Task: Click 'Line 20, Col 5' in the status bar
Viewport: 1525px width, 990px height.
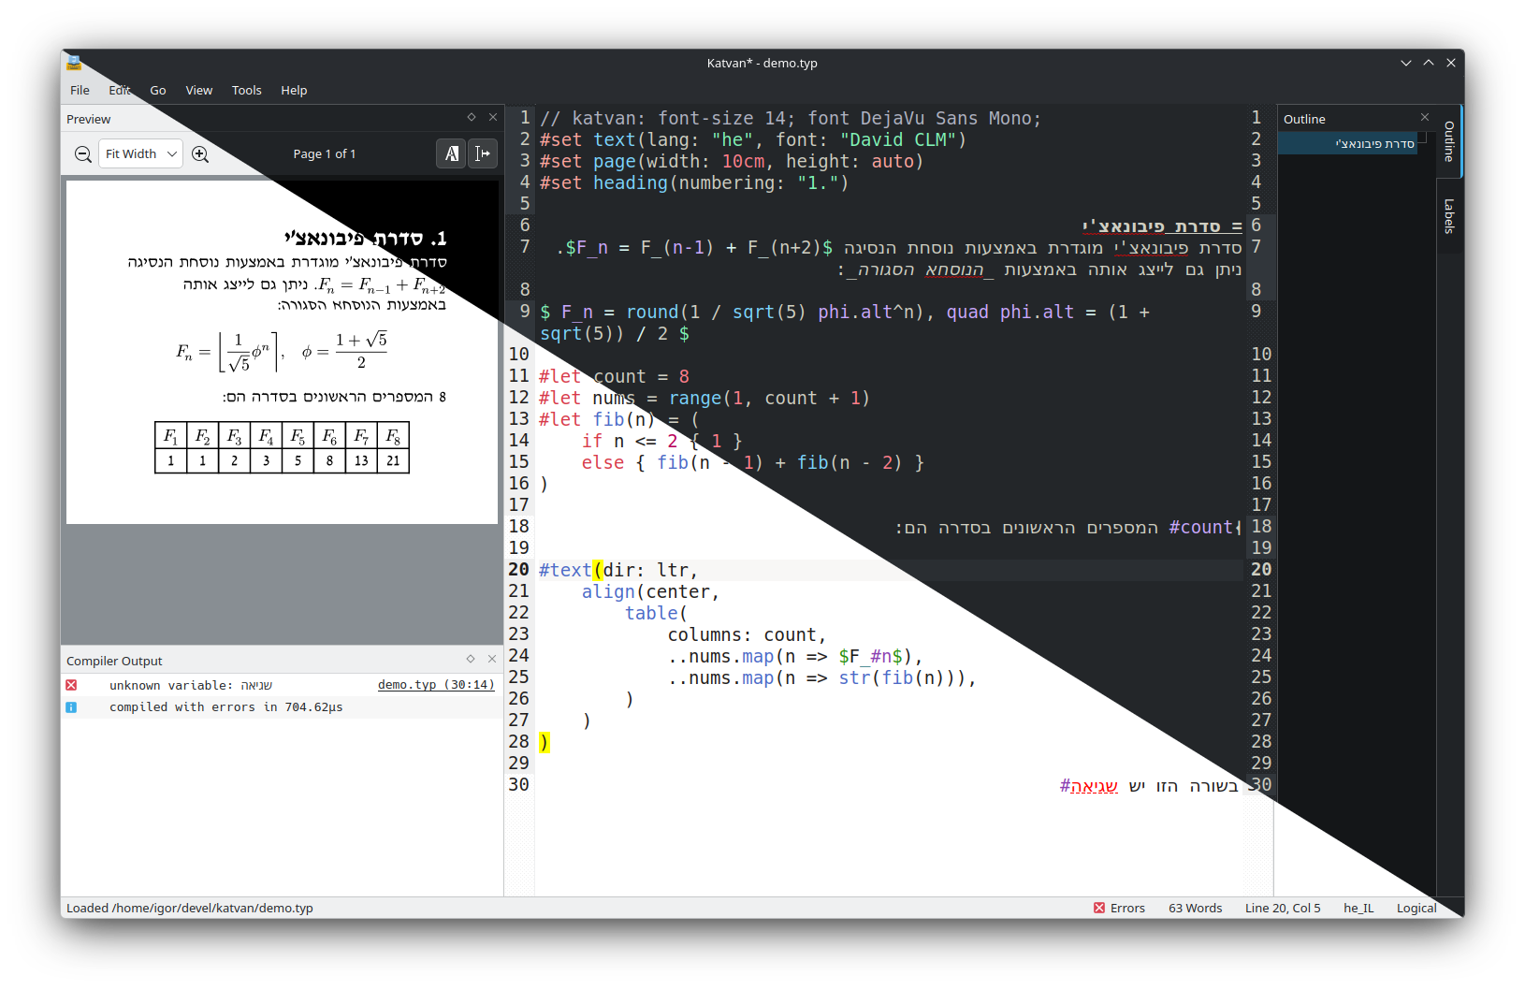Action: click(x=1283, y=909)
